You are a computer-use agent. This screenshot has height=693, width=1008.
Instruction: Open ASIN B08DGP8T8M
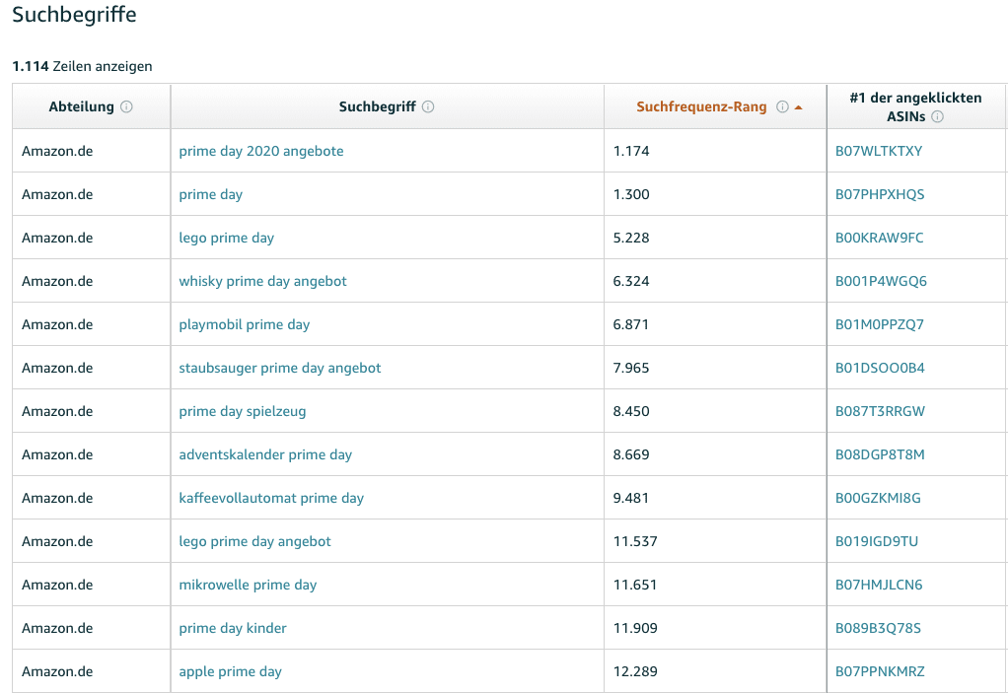[x=880, y=454]
